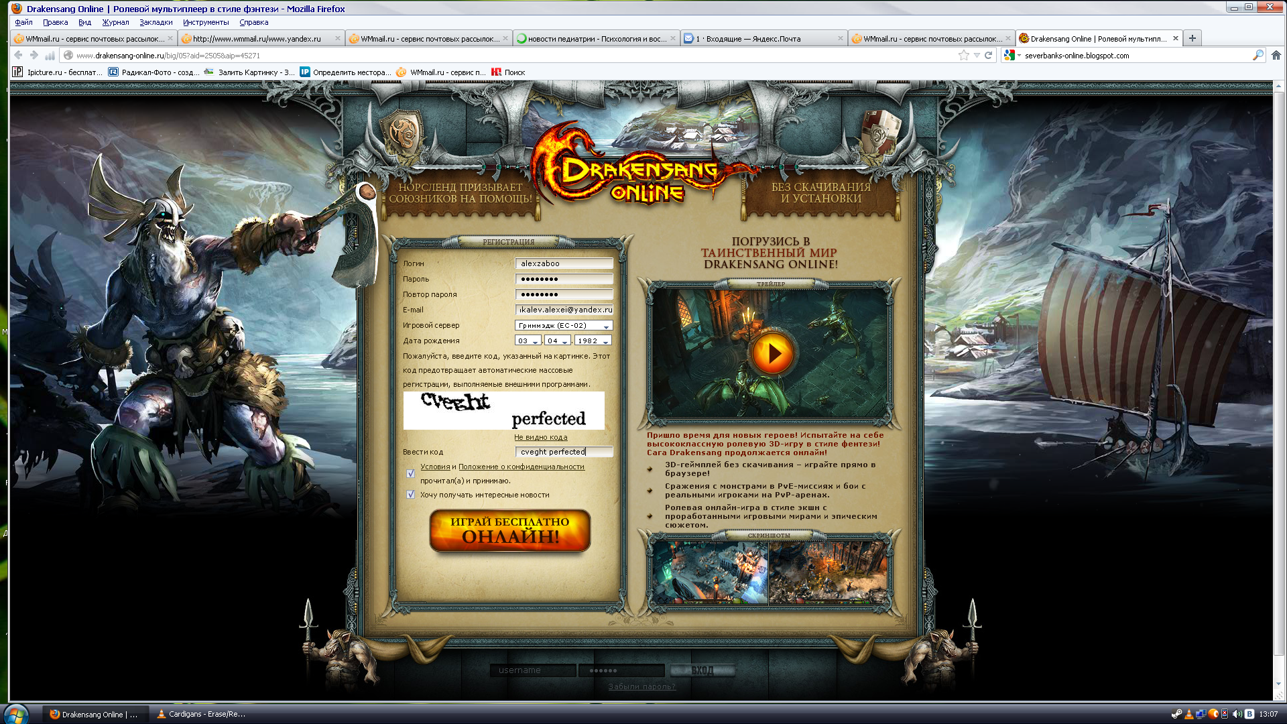Click the Логин field with alexzaboo
Screen dimensions: 1287x724
[564, 263]
